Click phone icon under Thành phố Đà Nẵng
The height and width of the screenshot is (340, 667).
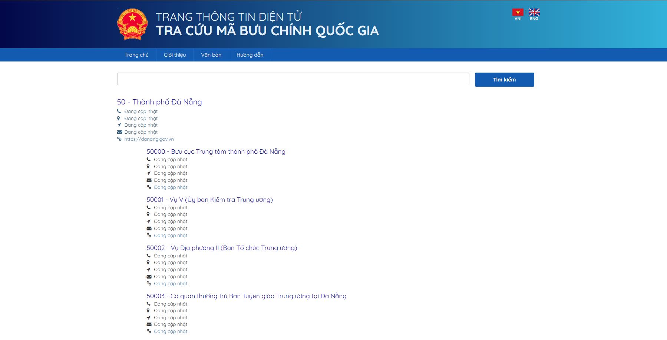[119, 111]
